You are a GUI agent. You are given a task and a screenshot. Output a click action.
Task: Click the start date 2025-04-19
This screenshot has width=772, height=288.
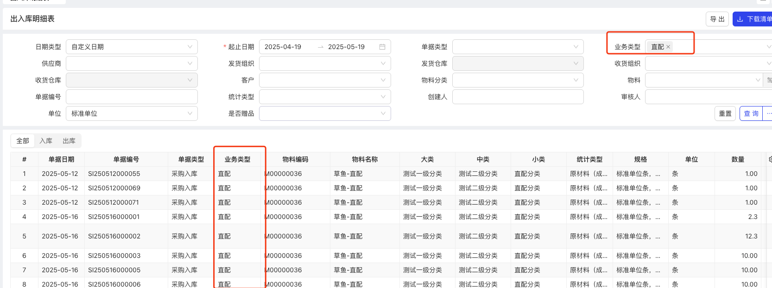tap(283, 47)
